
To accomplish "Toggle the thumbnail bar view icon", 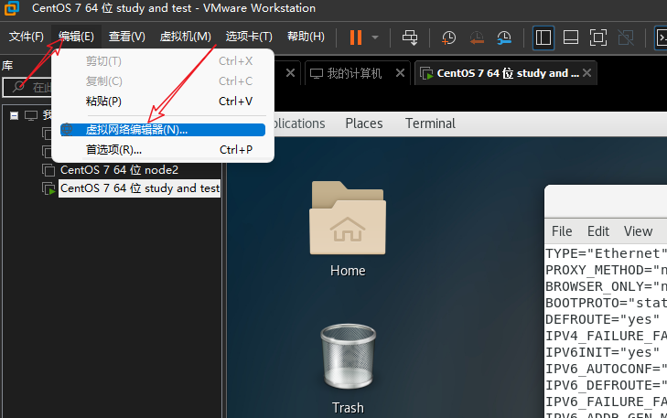I will coord(570,38).
